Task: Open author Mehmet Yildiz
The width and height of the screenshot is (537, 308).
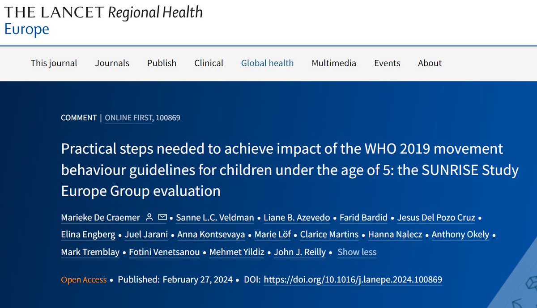Action: pos(237,252)
